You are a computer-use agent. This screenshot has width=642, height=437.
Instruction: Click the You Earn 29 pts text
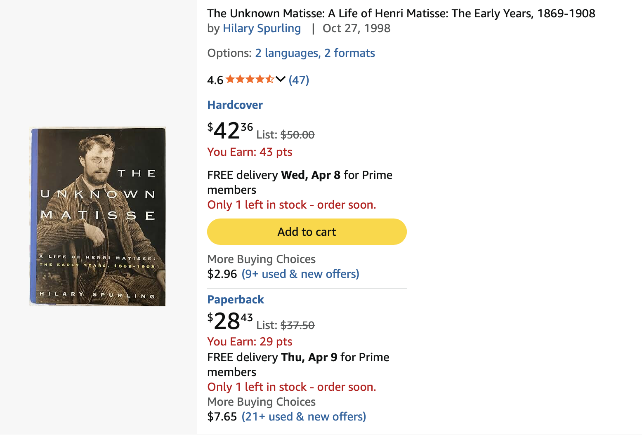(250, 342)
